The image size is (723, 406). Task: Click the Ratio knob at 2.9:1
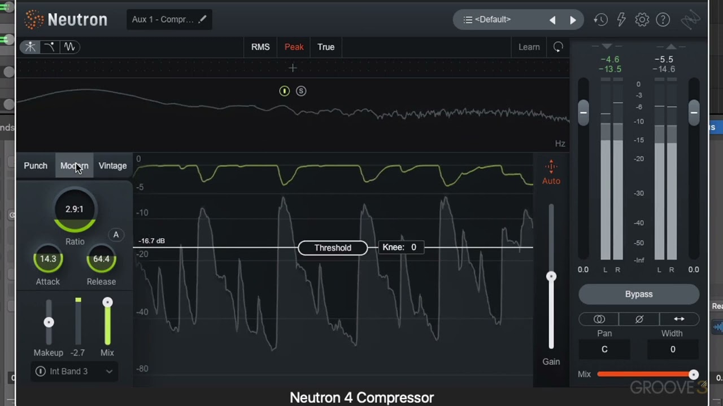pos(75,210)
